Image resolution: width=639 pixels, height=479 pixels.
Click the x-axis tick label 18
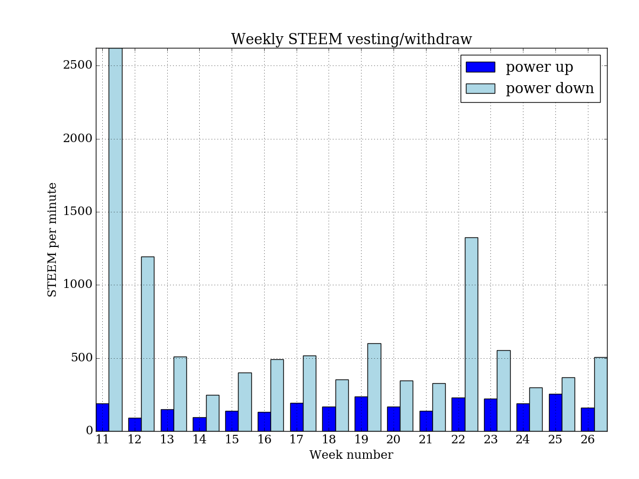point(329,440)
